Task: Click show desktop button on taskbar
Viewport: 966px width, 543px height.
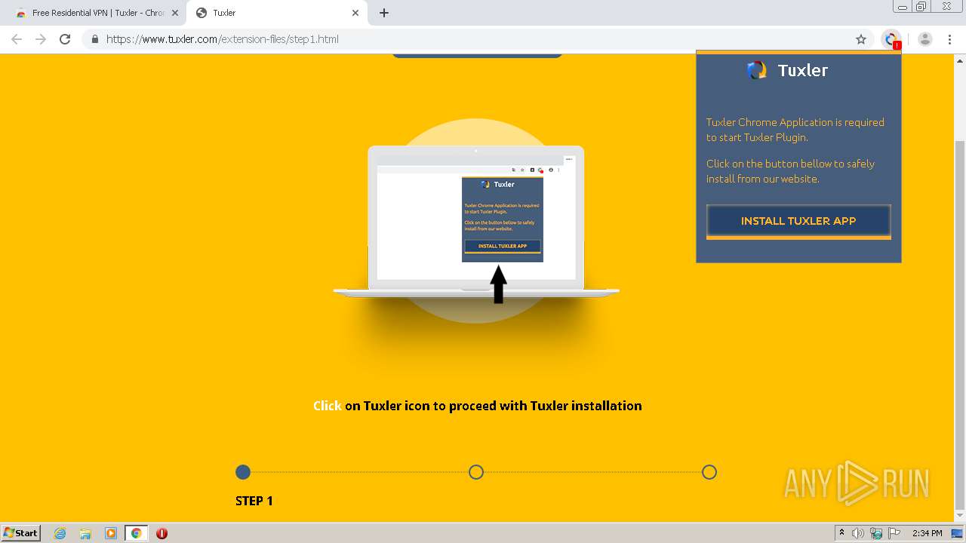Action: tap(957, 533)
